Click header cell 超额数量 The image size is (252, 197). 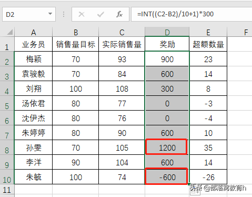pyautogui.click(x=208, y=44)
